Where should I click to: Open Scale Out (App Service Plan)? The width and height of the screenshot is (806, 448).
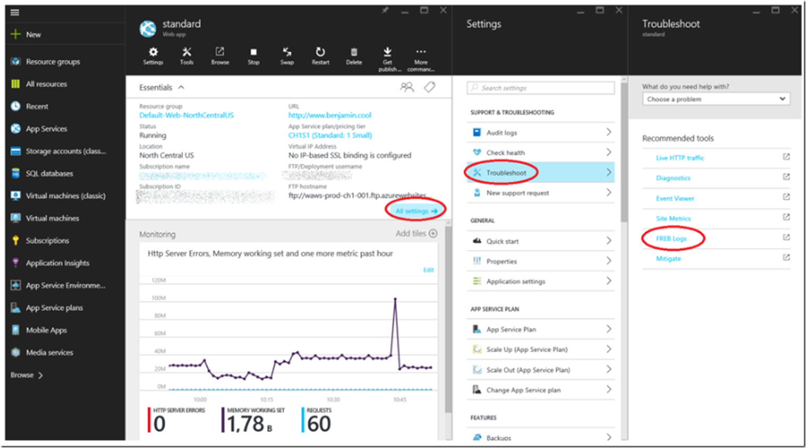pos(540,370)
